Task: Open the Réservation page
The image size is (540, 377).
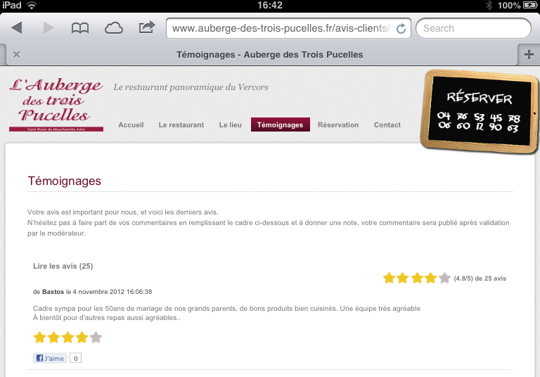Action: (338, 124)
